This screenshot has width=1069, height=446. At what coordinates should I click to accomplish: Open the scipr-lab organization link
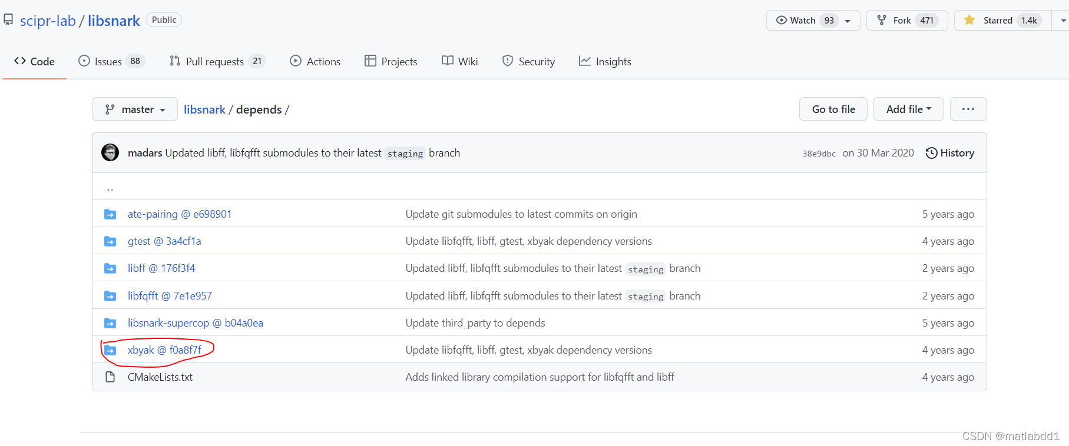click(x=48, y=21)
